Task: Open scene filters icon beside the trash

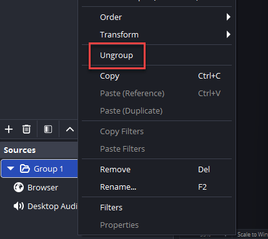Action: tap(48, 129)
